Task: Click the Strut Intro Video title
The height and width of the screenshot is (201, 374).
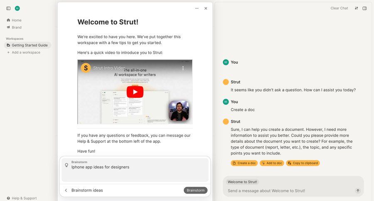Action: point(109,68)
